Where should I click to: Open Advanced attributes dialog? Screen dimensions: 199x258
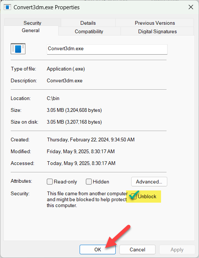pyautogui.click(x=149, y=182)
